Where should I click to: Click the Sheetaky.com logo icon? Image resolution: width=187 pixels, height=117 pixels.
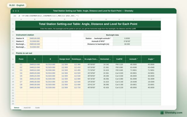(162, 113)
